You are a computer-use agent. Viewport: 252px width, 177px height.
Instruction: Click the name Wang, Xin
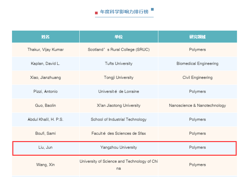[x=46, y=165]
